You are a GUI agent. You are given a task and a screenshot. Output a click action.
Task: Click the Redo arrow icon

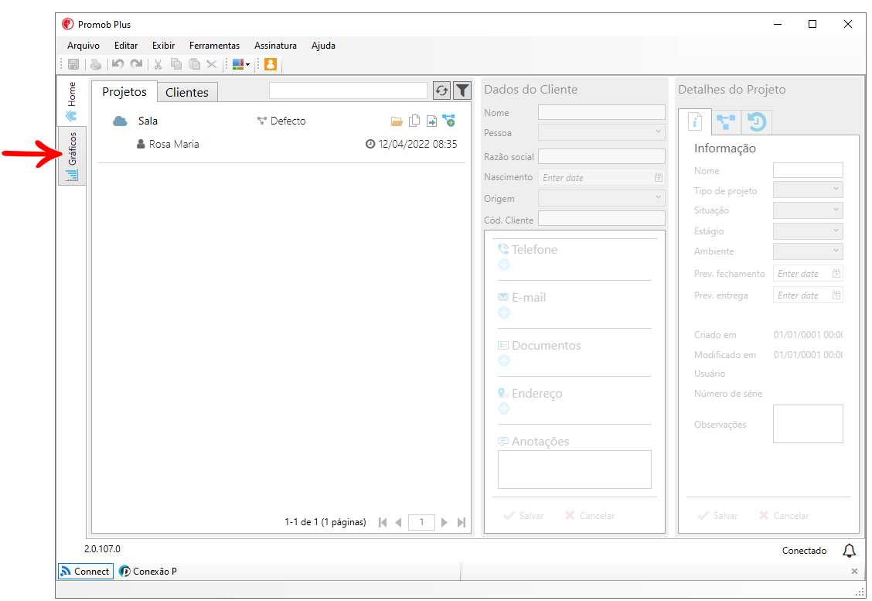(136, 64)
